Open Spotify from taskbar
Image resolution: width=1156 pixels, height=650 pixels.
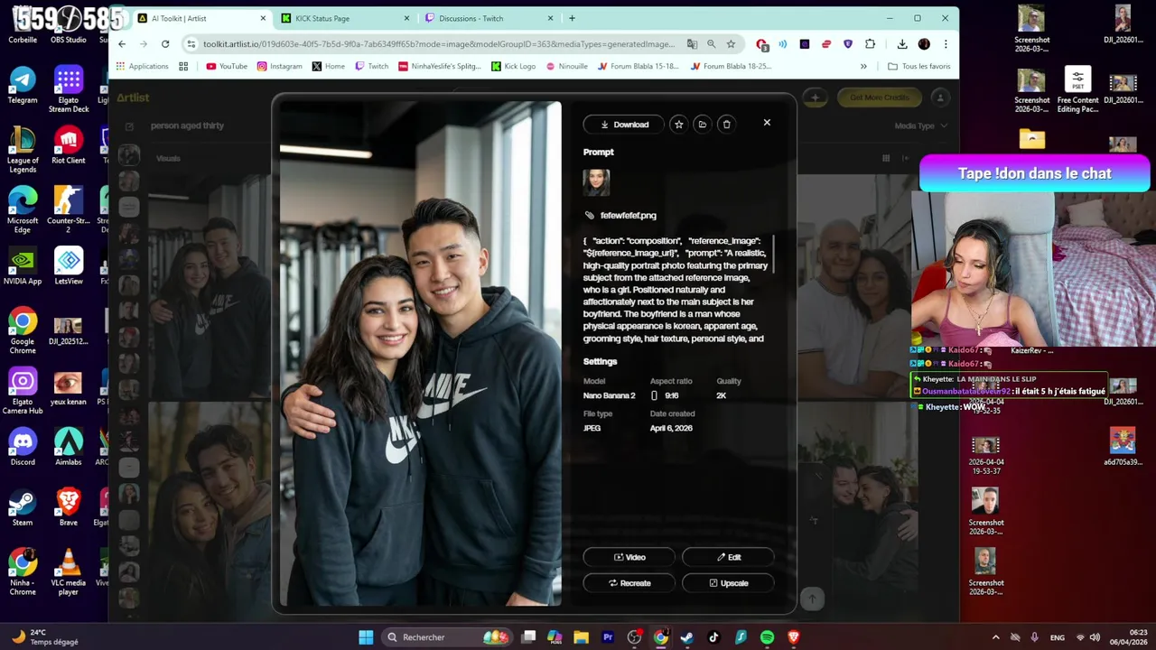coord(767,637)
